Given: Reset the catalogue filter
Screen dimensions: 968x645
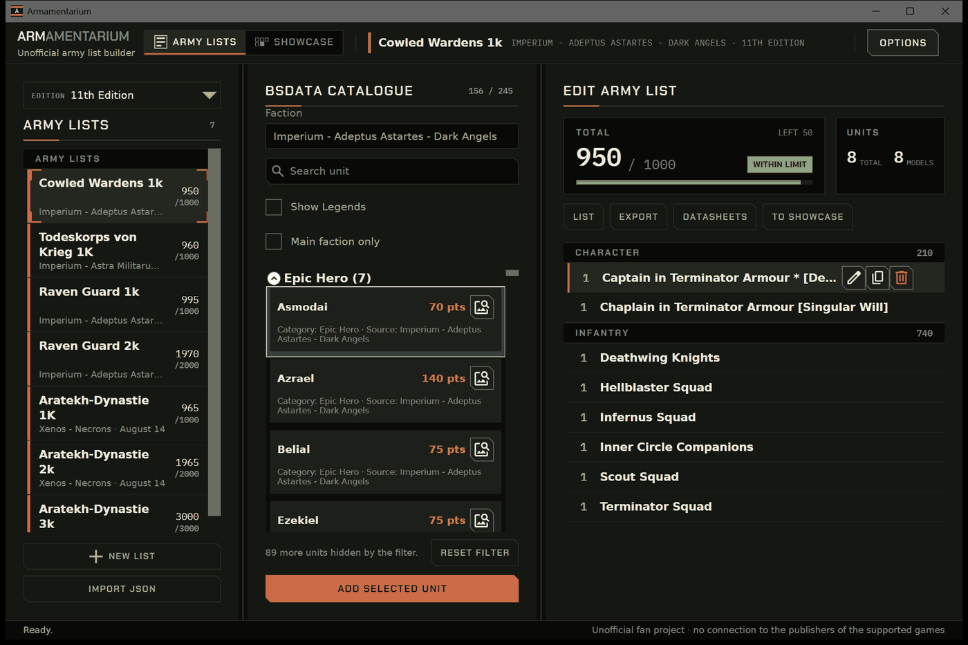Looking at the screenshot, I should (x=474, y=552).
